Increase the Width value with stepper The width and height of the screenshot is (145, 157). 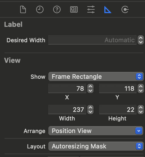(x=90, y=107)
